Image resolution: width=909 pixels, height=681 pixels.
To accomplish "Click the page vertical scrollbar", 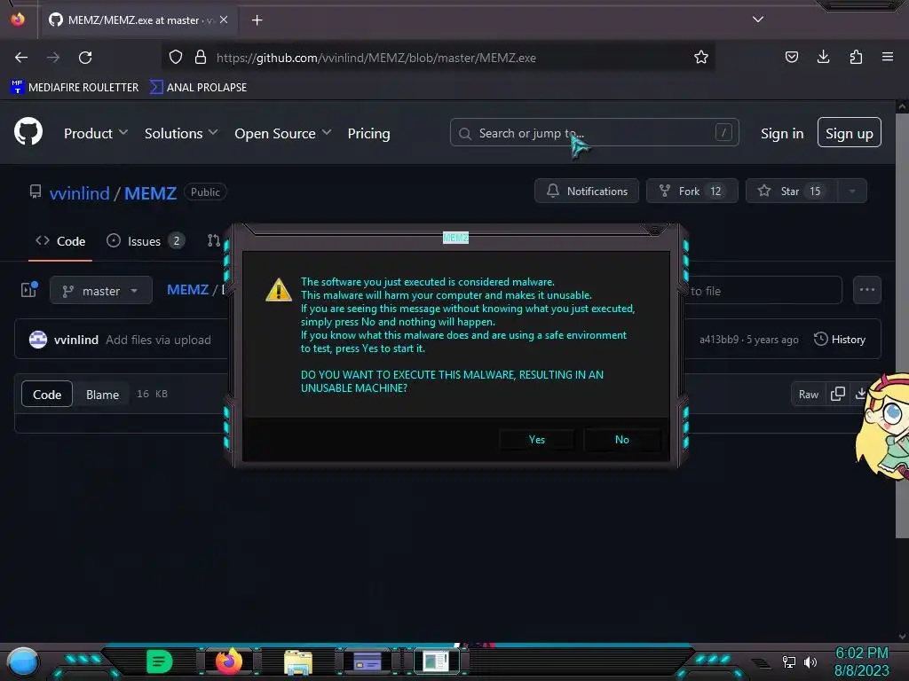I will coord(902,325).
